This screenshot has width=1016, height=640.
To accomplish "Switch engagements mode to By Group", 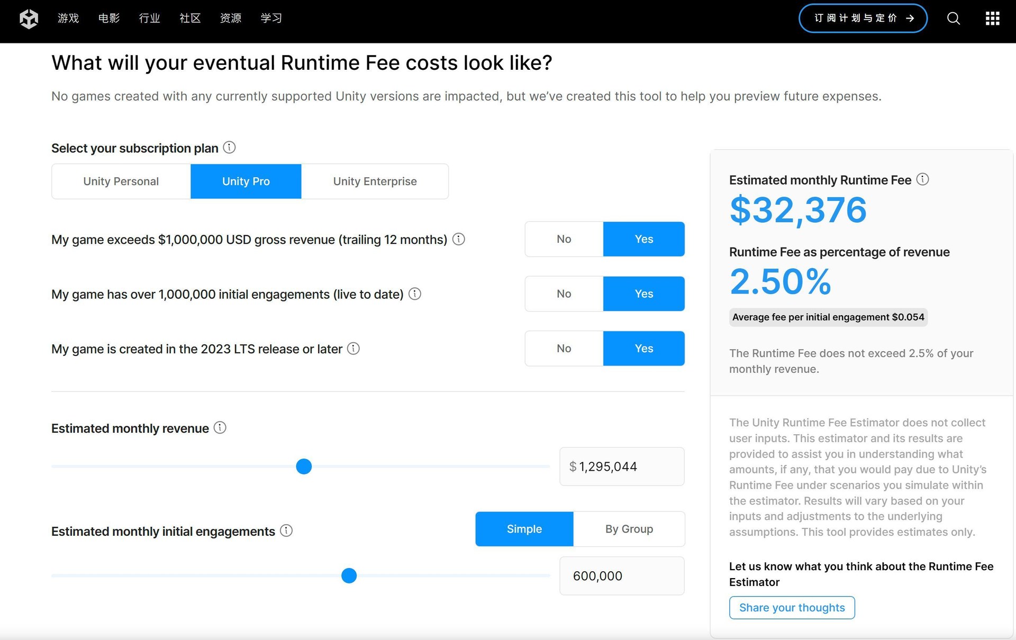I will coord(629,529).
